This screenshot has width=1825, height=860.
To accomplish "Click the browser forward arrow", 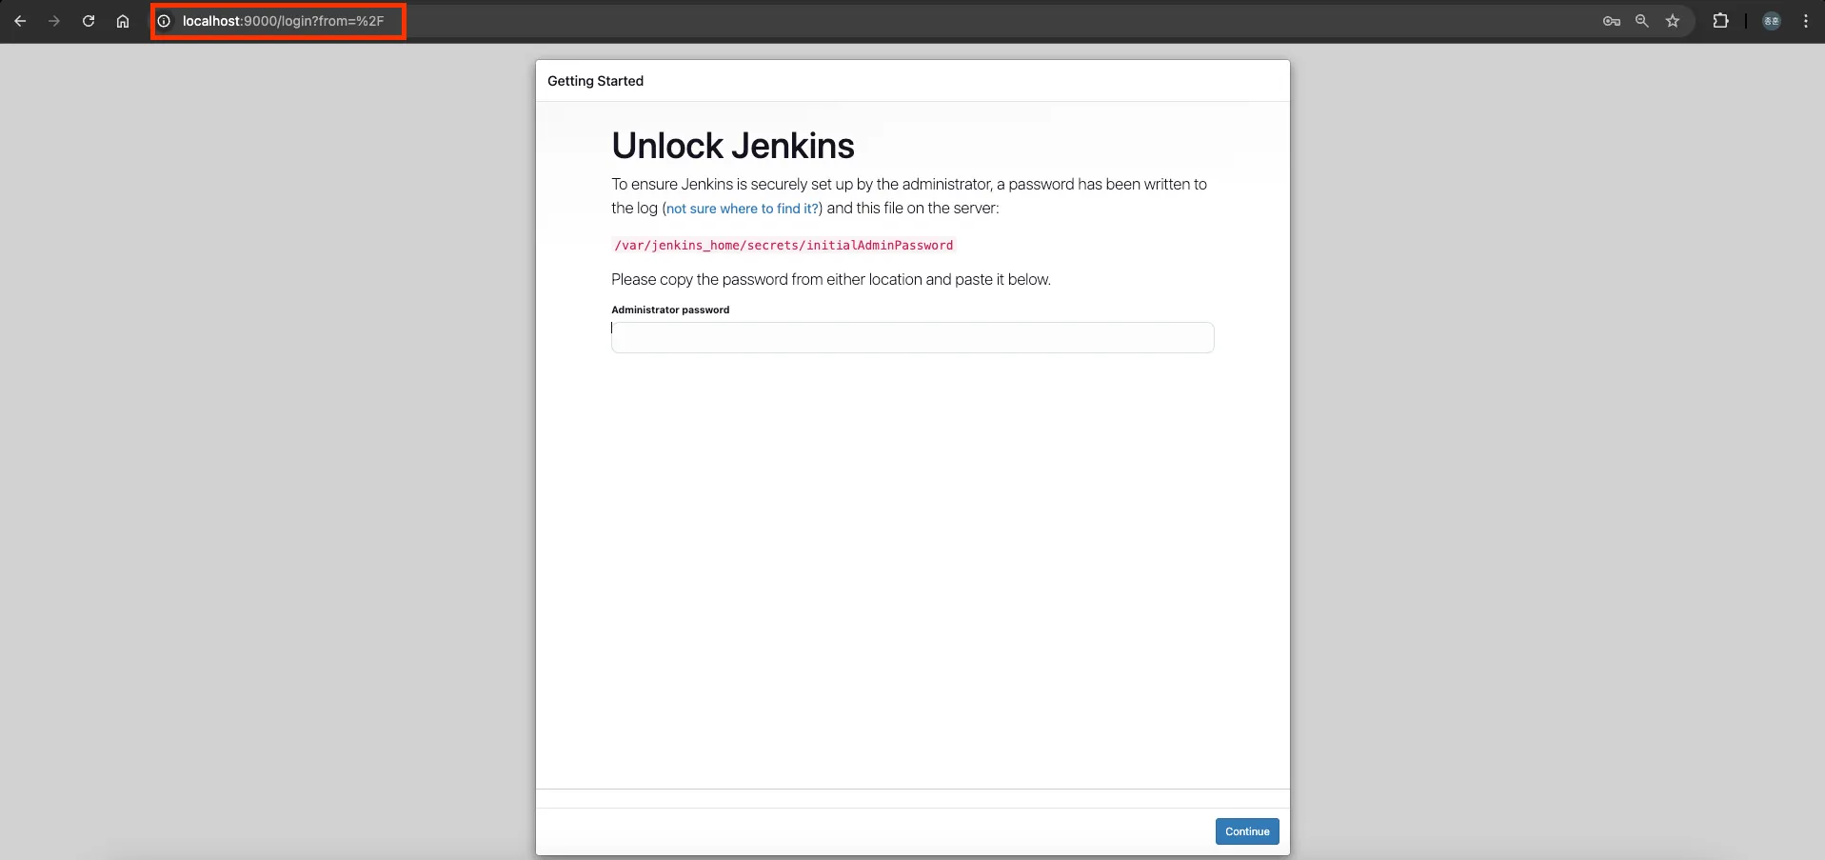I will (x=54, y=21).
